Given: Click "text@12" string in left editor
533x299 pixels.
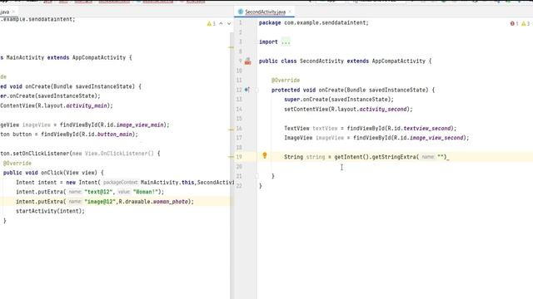Looking at the screenshot, I should click(98, 192).
